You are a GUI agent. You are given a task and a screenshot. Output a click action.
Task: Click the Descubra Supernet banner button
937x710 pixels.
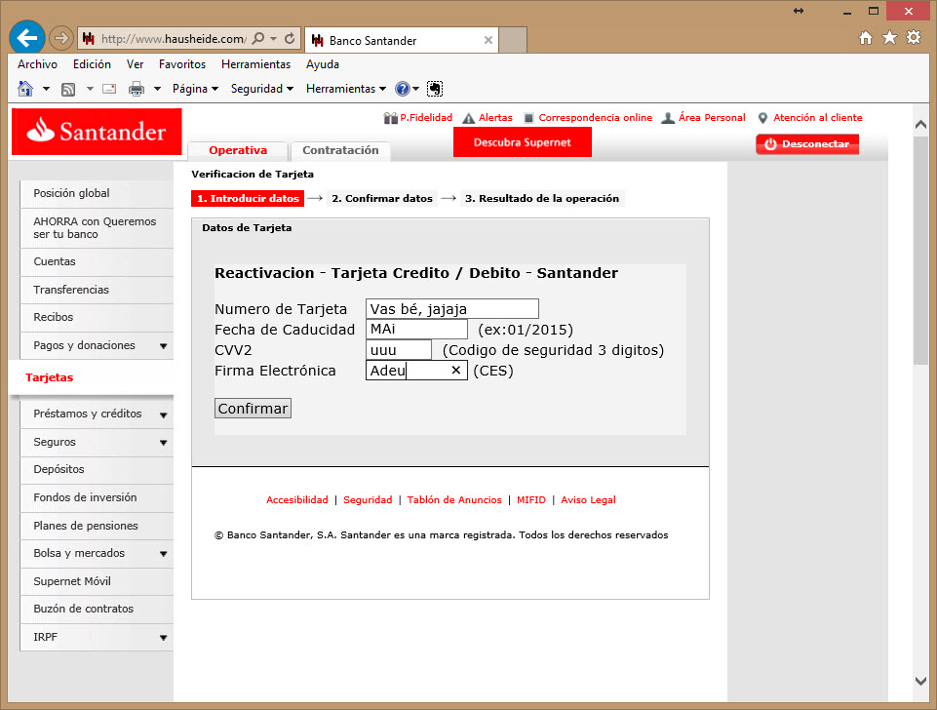523,142
